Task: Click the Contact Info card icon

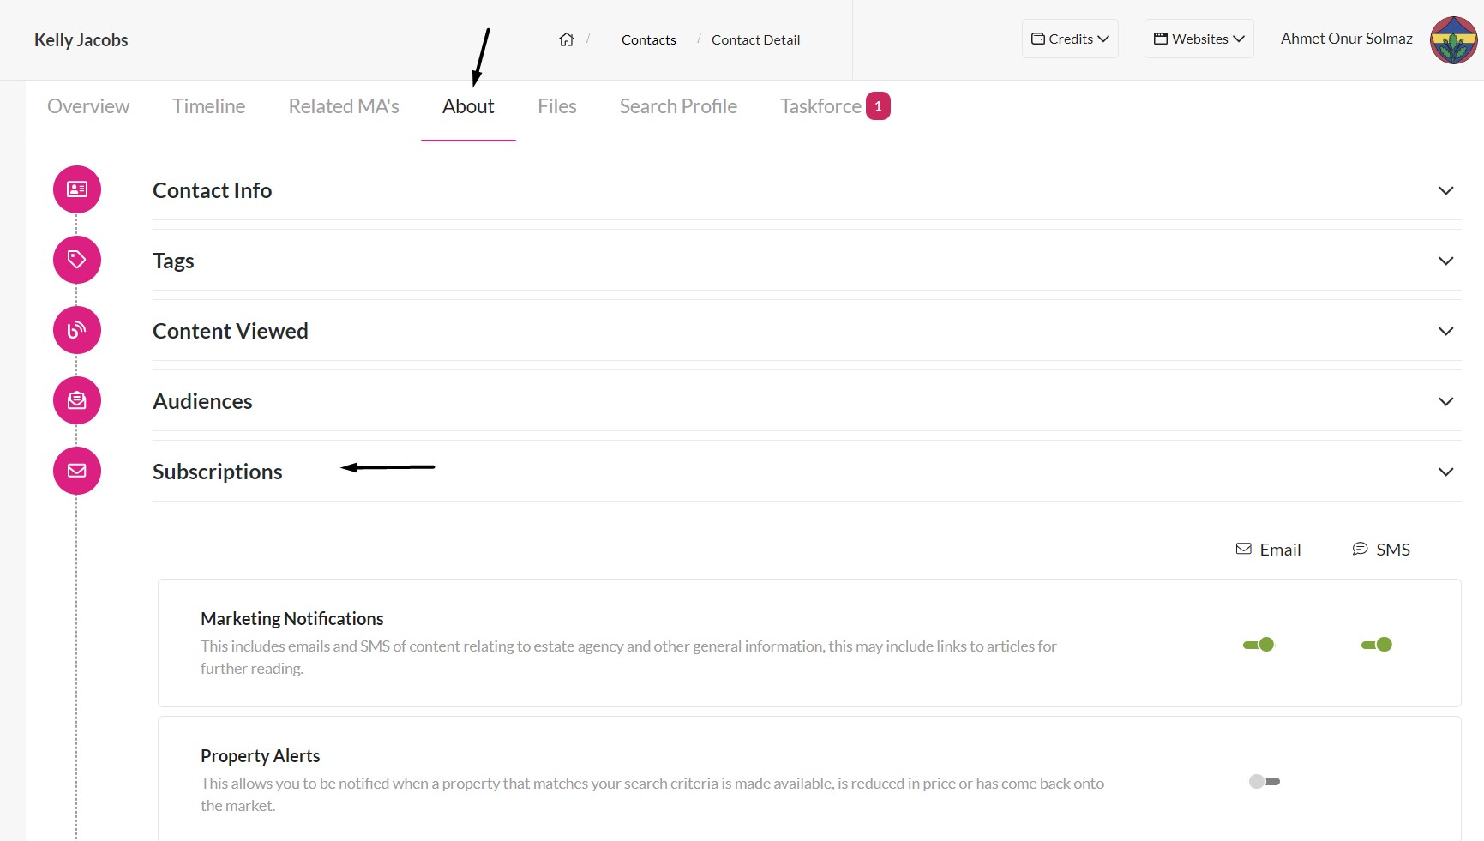Action: [77, 189]
